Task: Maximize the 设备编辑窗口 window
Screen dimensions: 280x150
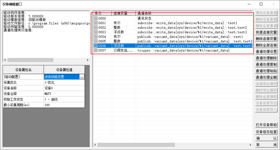Action: click(x=261, y=4)
